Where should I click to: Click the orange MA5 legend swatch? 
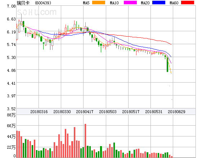point(99,3)
